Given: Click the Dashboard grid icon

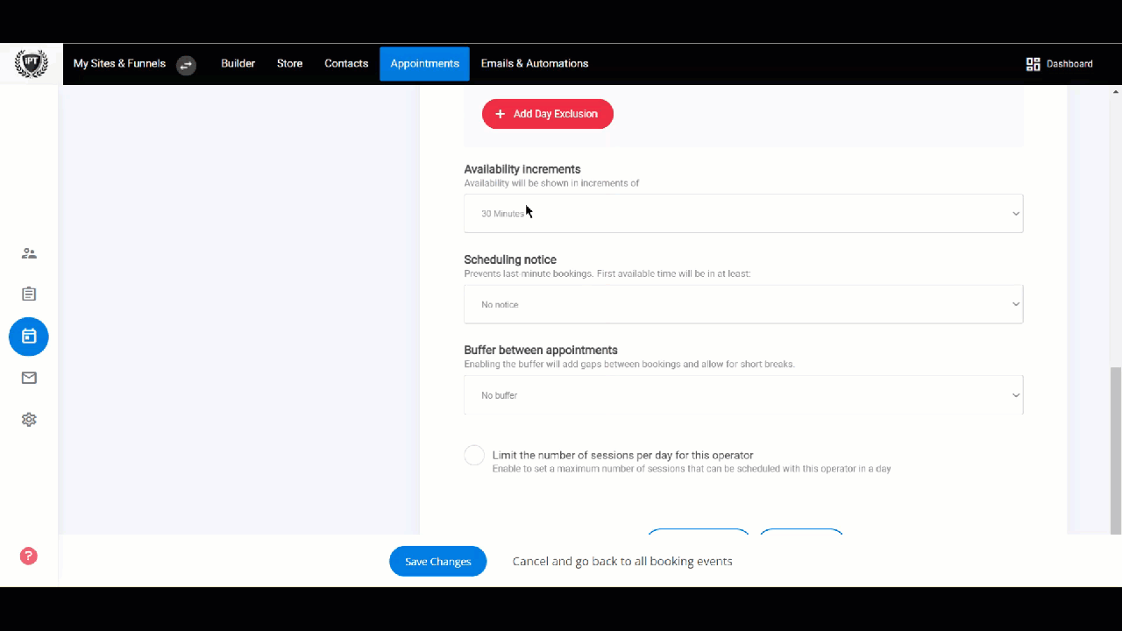Looking at the screenshot, I should pos(1033,64).
